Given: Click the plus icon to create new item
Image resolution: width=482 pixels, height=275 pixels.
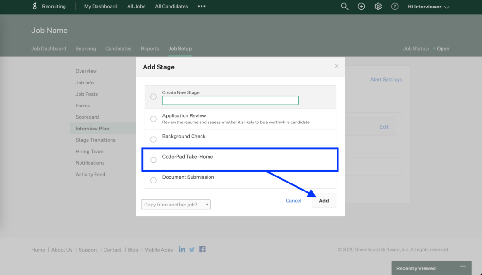Looking at the screenshot, I should (361, 6).
